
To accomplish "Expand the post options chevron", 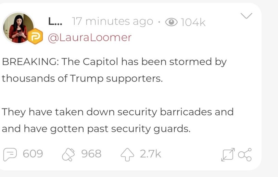I will [247, 16].
